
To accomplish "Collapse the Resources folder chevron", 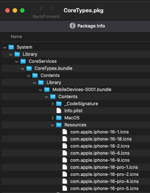I will 52,125.
